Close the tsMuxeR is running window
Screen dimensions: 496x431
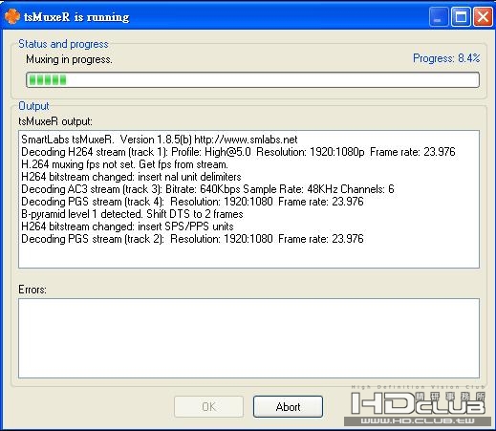pos(483,16)
